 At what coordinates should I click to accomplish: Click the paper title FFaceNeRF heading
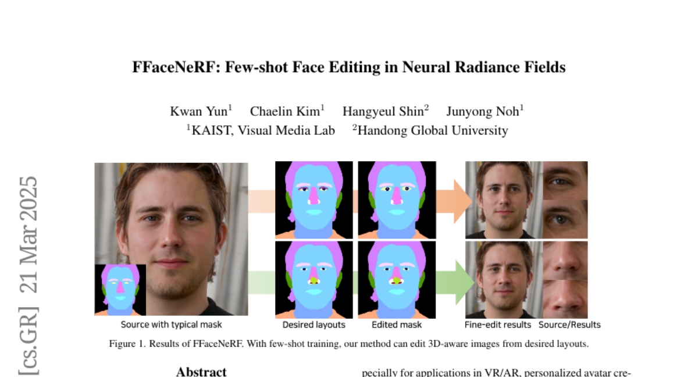[348, 67]
